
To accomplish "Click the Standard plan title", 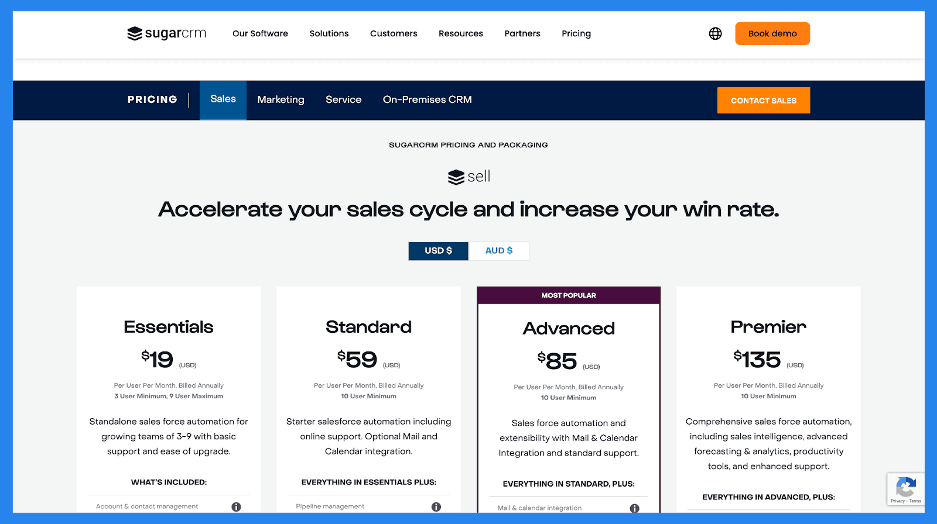I will (x=368, y=327).
